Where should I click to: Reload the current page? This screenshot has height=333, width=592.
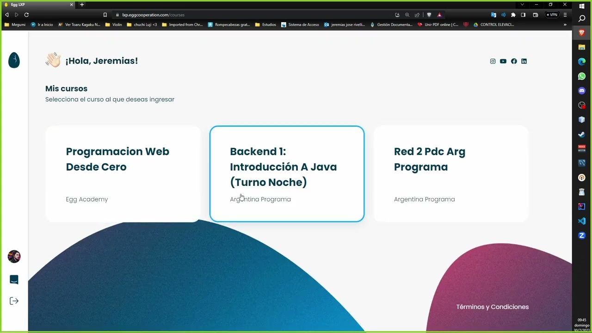point(26,15)
